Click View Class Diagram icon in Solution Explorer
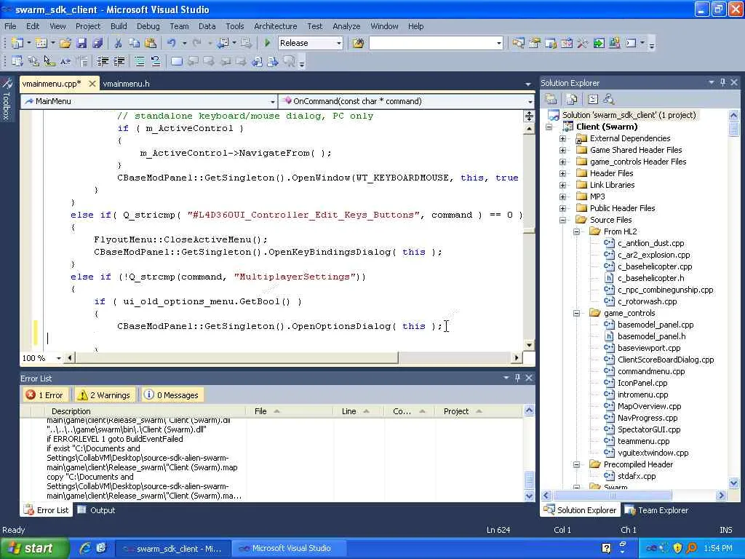This screenshot has width=745, height=559. 609,99
